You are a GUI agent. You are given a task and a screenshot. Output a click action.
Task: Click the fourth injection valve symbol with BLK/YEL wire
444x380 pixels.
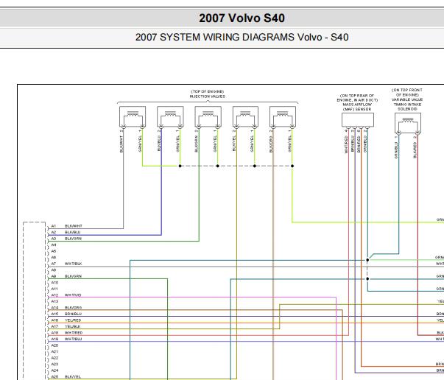[x=245, y=116]
